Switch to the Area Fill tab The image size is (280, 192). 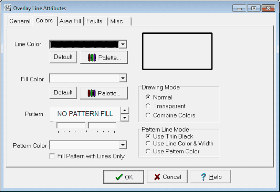(70, 21)
